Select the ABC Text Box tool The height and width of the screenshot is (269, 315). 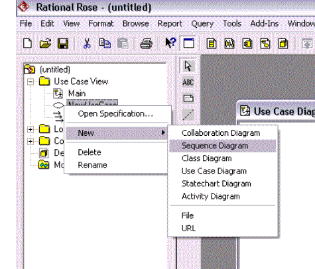[188, 82]
